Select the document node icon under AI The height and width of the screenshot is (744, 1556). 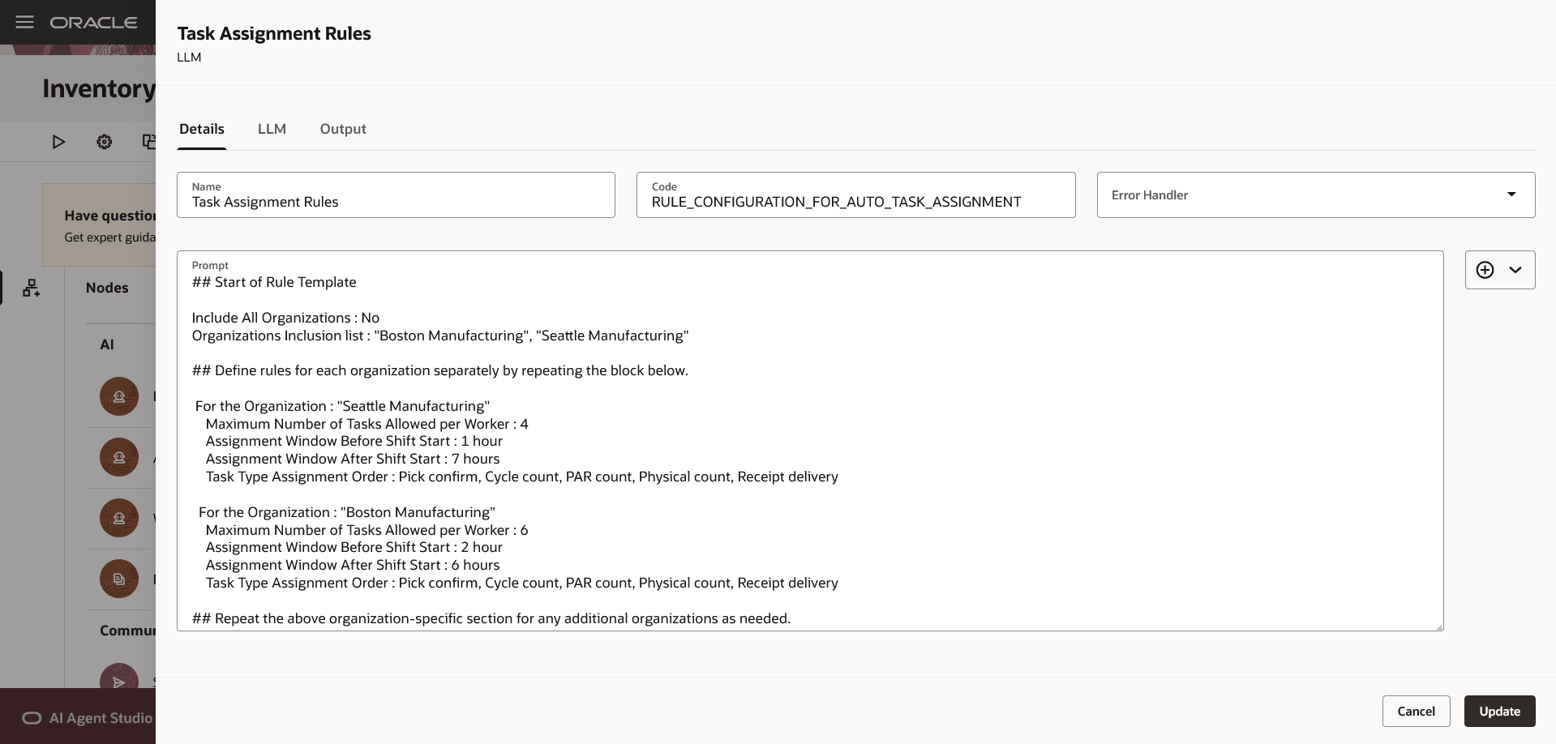pyautogui.click(x=119, y=579)
